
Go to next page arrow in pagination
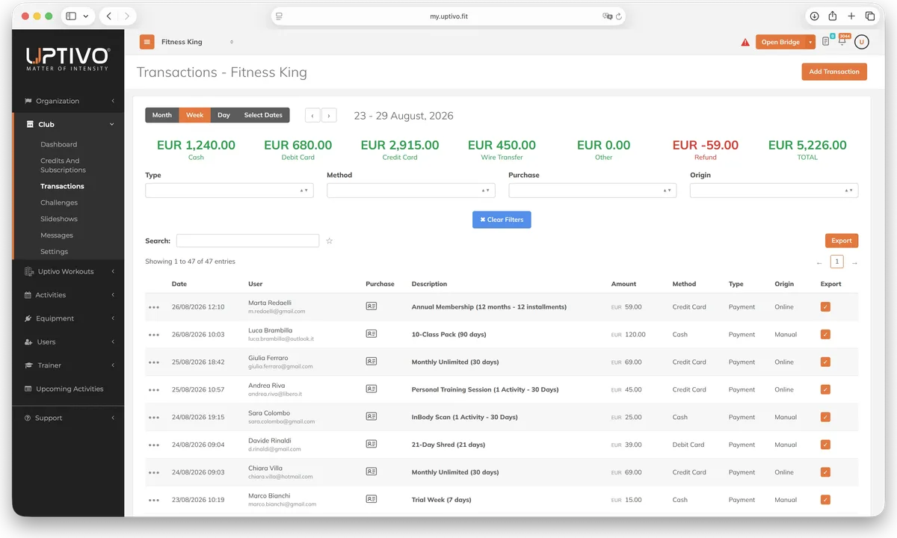tap(854, 263)
